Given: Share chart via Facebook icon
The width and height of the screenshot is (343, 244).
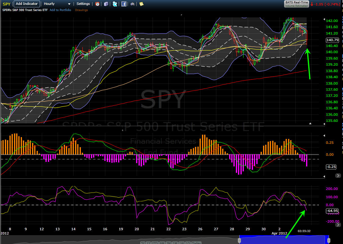Looking at the screenshot, I should coord(124,4).
